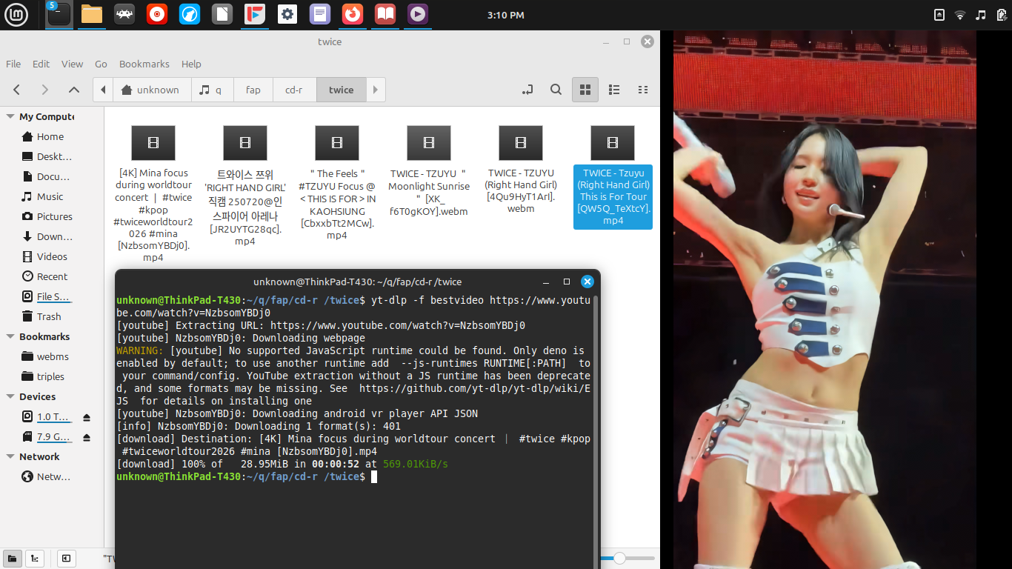Viewport: 1012px width, 569px height.
Task: Jump to the fap path button
Action: (x=253, y=90)
